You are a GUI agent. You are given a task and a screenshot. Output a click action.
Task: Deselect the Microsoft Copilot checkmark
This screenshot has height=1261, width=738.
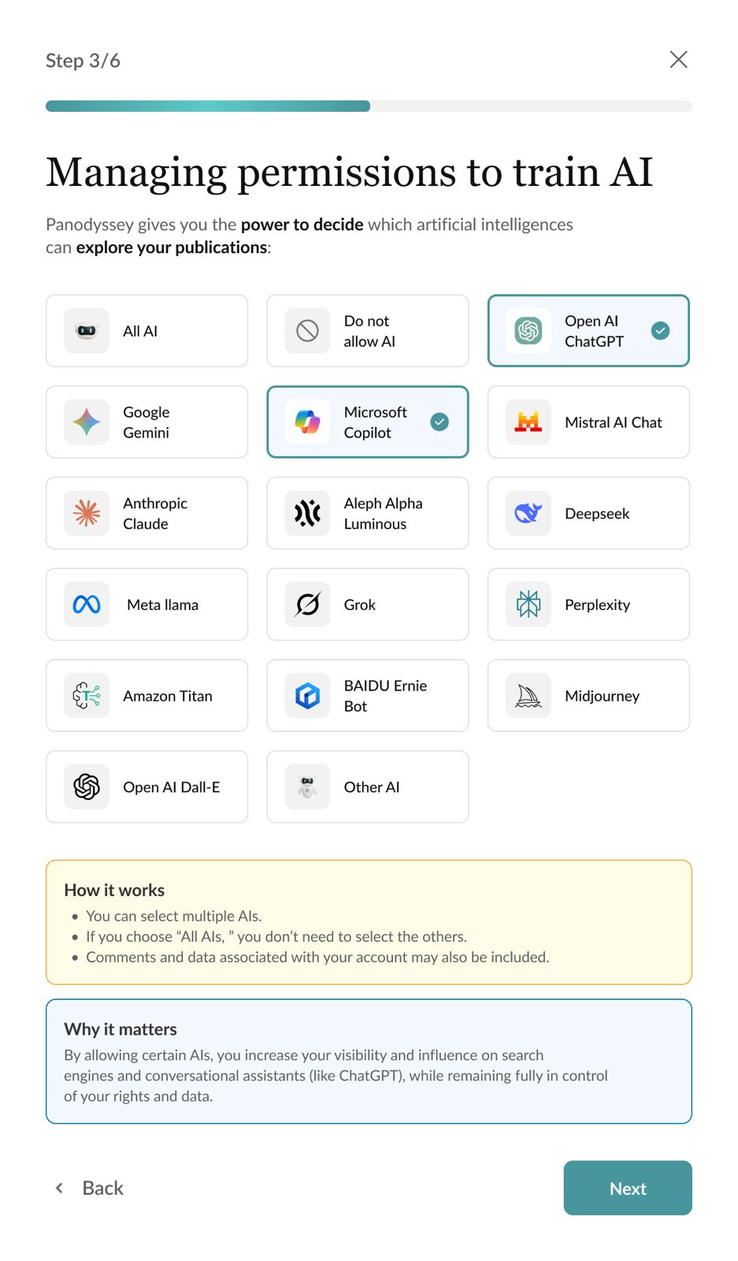[439, 422]
